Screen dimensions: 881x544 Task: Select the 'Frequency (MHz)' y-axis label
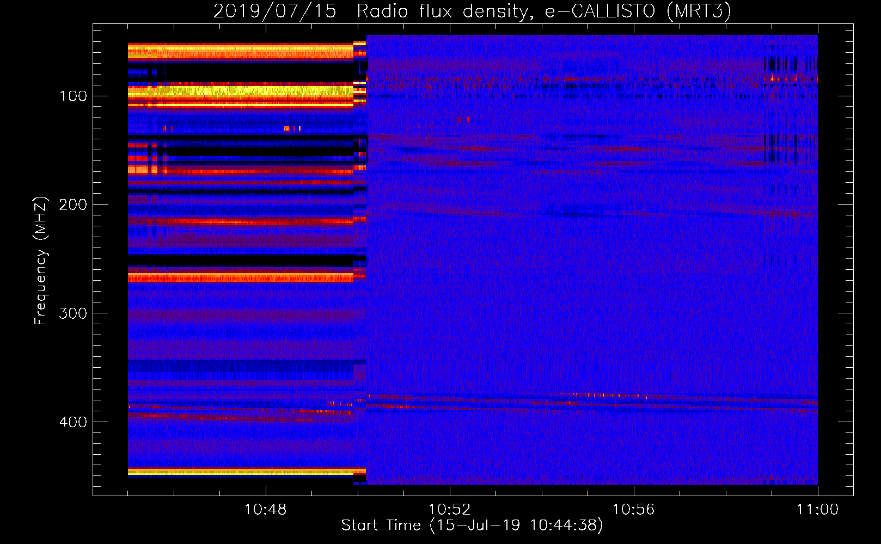(x=41, y=261)
